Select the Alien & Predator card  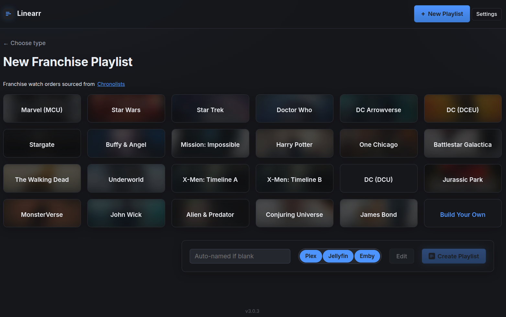click(x=210, y=213)
